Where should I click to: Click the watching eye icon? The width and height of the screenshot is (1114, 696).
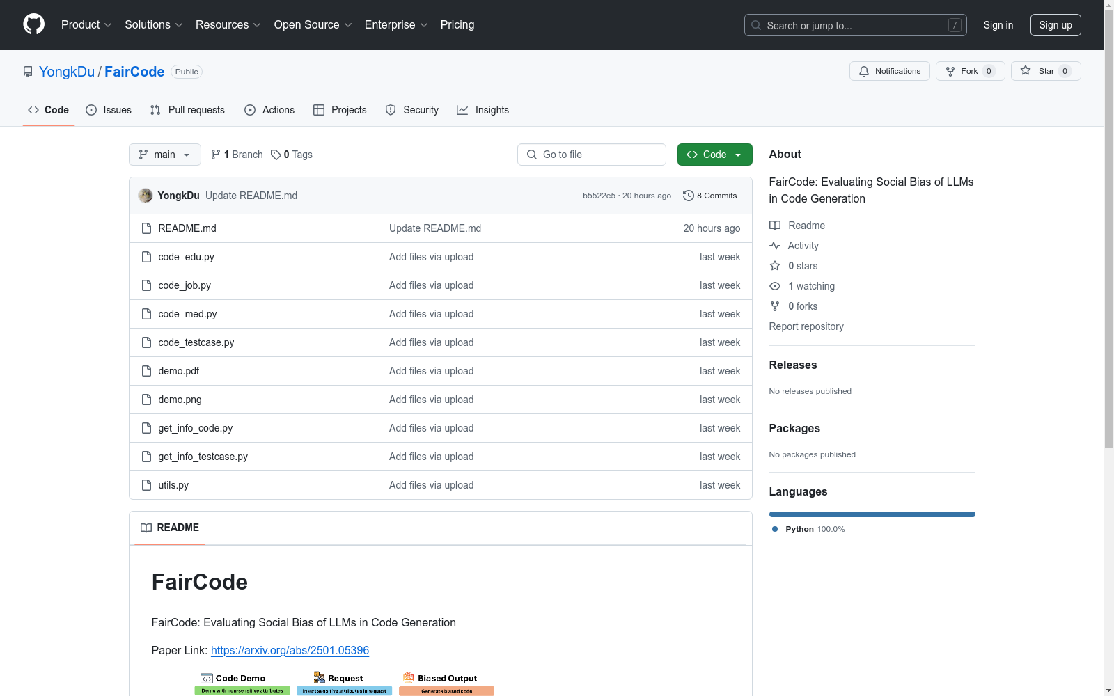click(775, 286)
